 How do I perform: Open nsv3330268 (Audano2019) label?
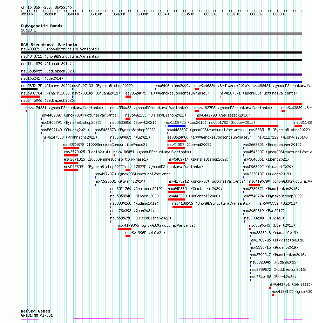point(134,203)
